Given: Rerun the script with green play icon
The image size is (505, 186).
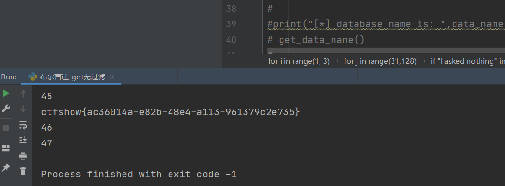Looking at the screenshot, I should [6, 93].
